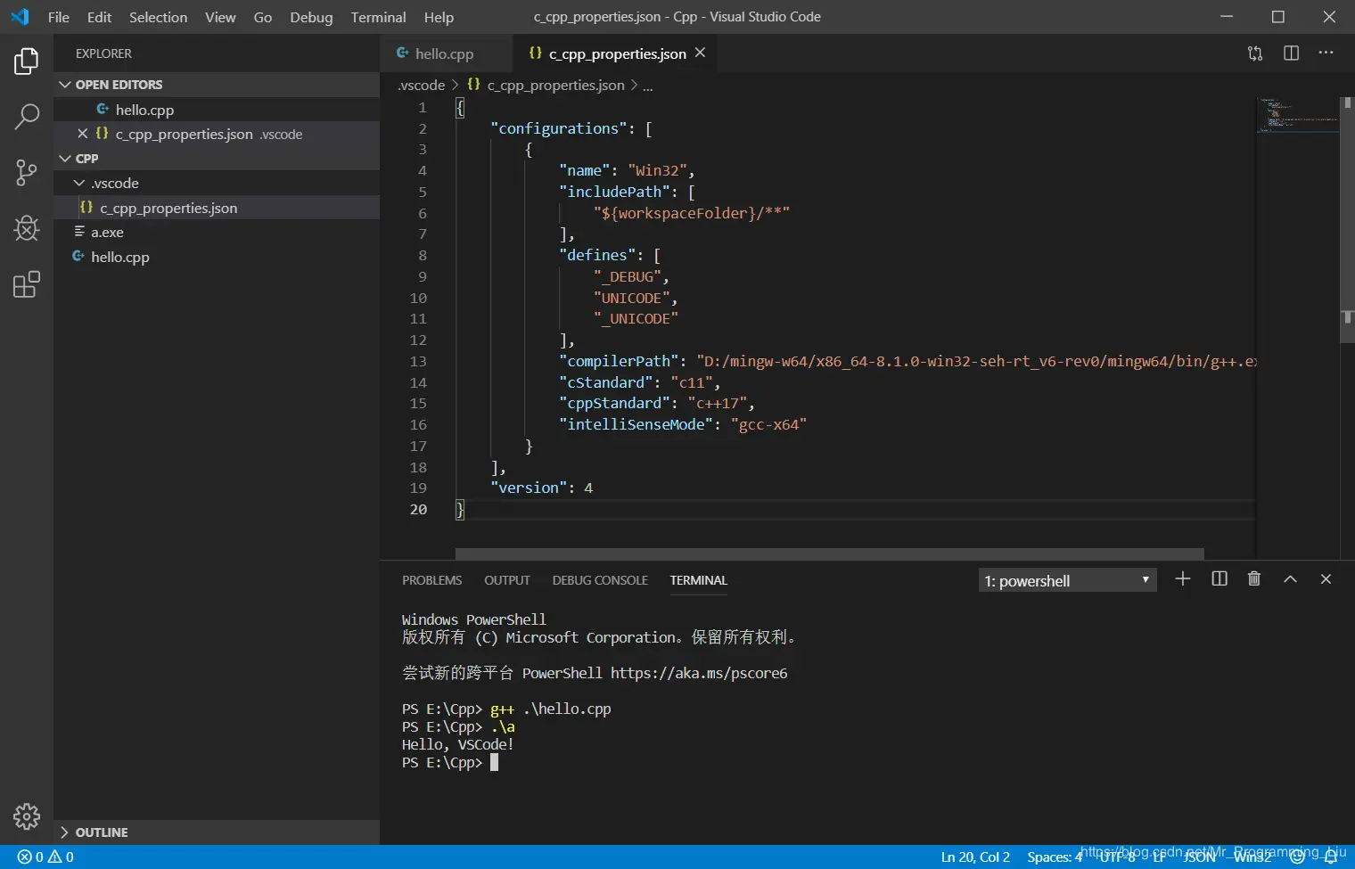Click the breadcrumb ellipsis symbol entry
Viewport: 1355px width, 869px height.
(x=648, y=86)
